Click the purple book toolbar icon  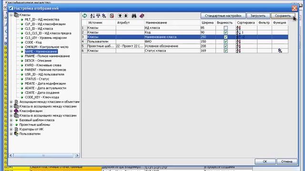point(142,16)
